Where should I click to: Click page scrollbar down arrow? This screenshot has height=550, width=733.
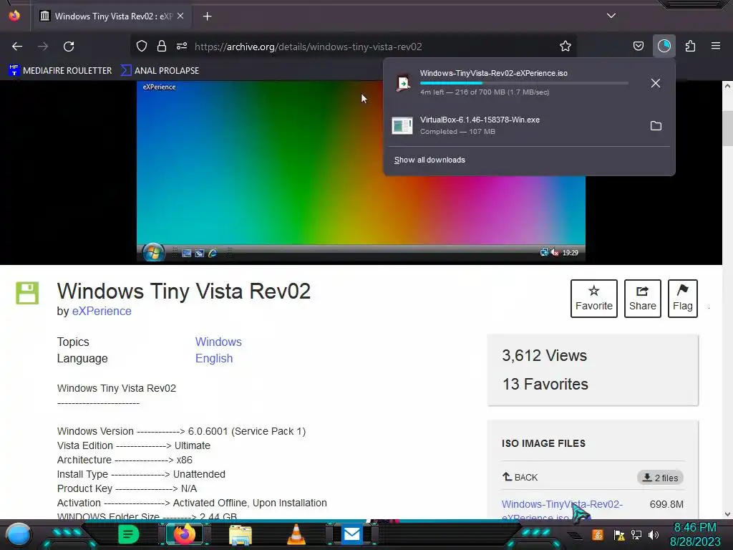pyautogui.click(x=727, y=514)
